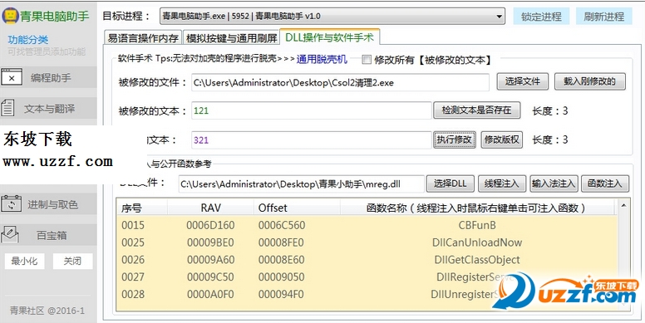
Task: Click the 执行修改 button
Action: (455, 139)
